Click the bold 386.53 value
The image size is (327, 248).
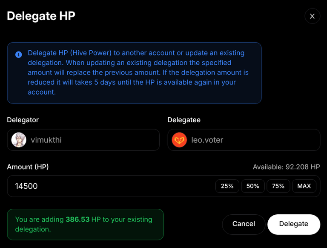point(77,219)
